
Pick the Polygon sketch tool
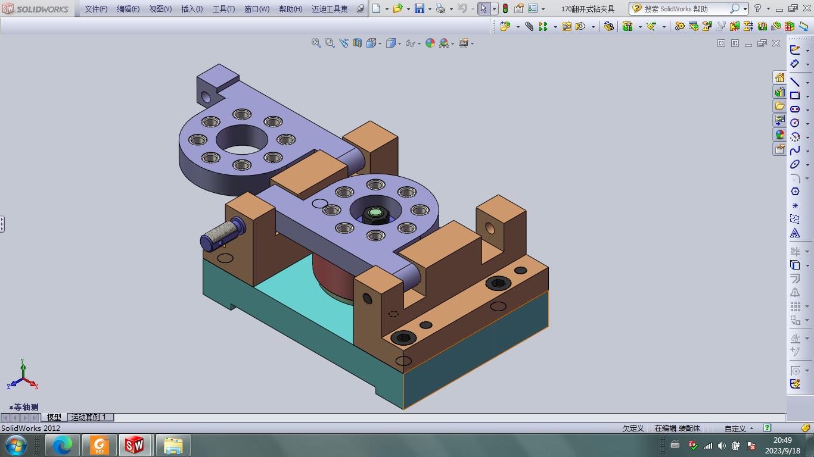795,192
